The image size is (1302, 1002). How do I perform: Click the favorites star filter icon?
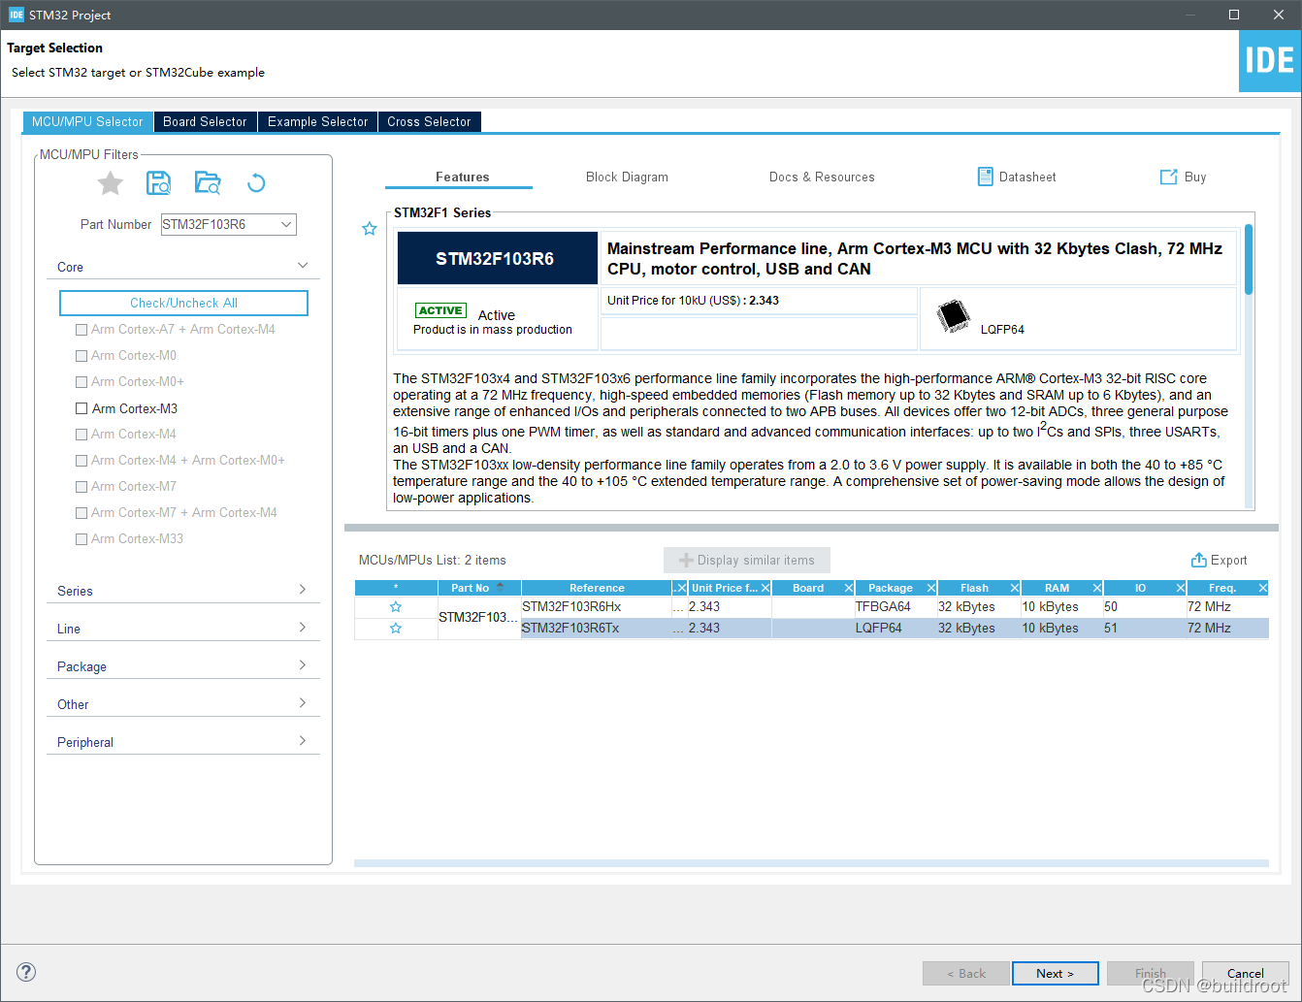pyautogui.click(x=111, y=182)
